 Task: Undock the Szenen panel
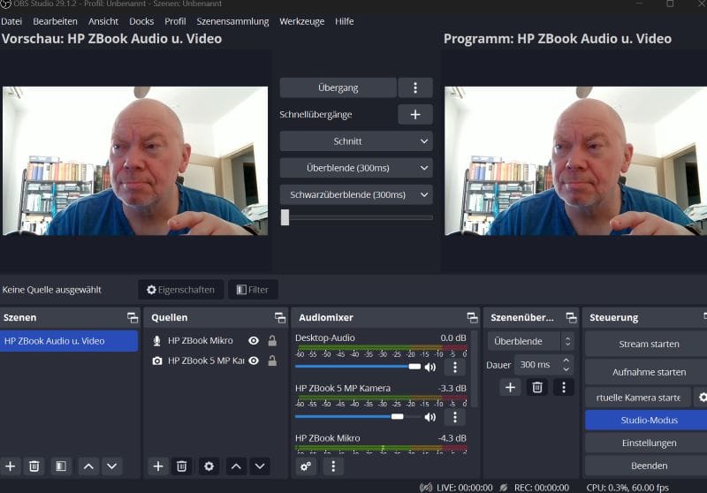point(133,318)
